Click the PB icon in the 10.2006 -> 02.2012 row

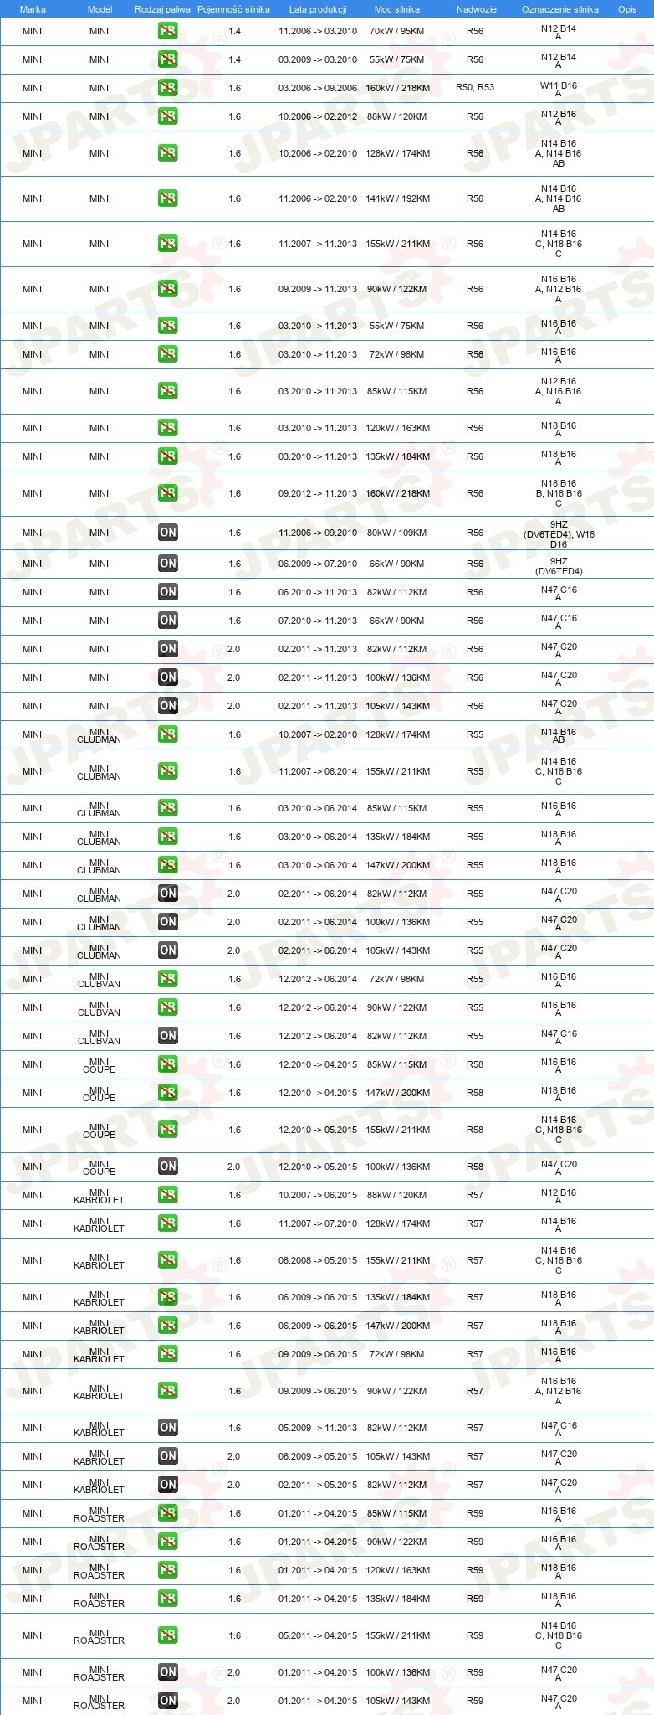pos(167,116)
